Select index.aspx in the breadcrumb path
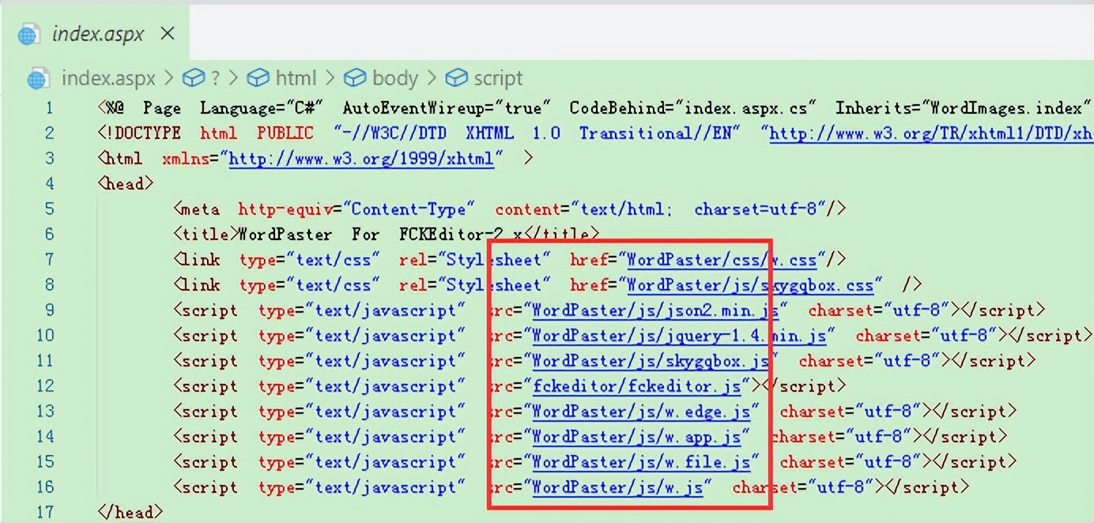This screenshot has height=523, width=1094. point(109,78)
